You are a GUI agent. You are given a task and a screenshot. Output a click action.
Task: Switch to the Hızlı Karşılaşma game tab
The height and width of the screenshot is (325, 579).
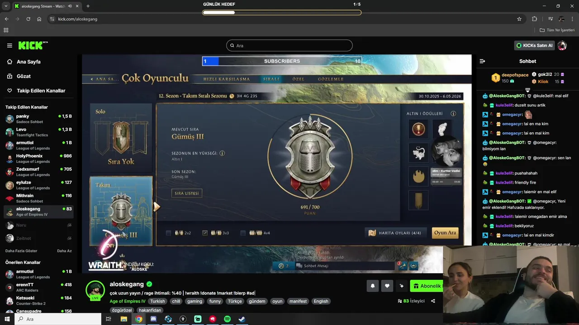[x=227, y=79]
